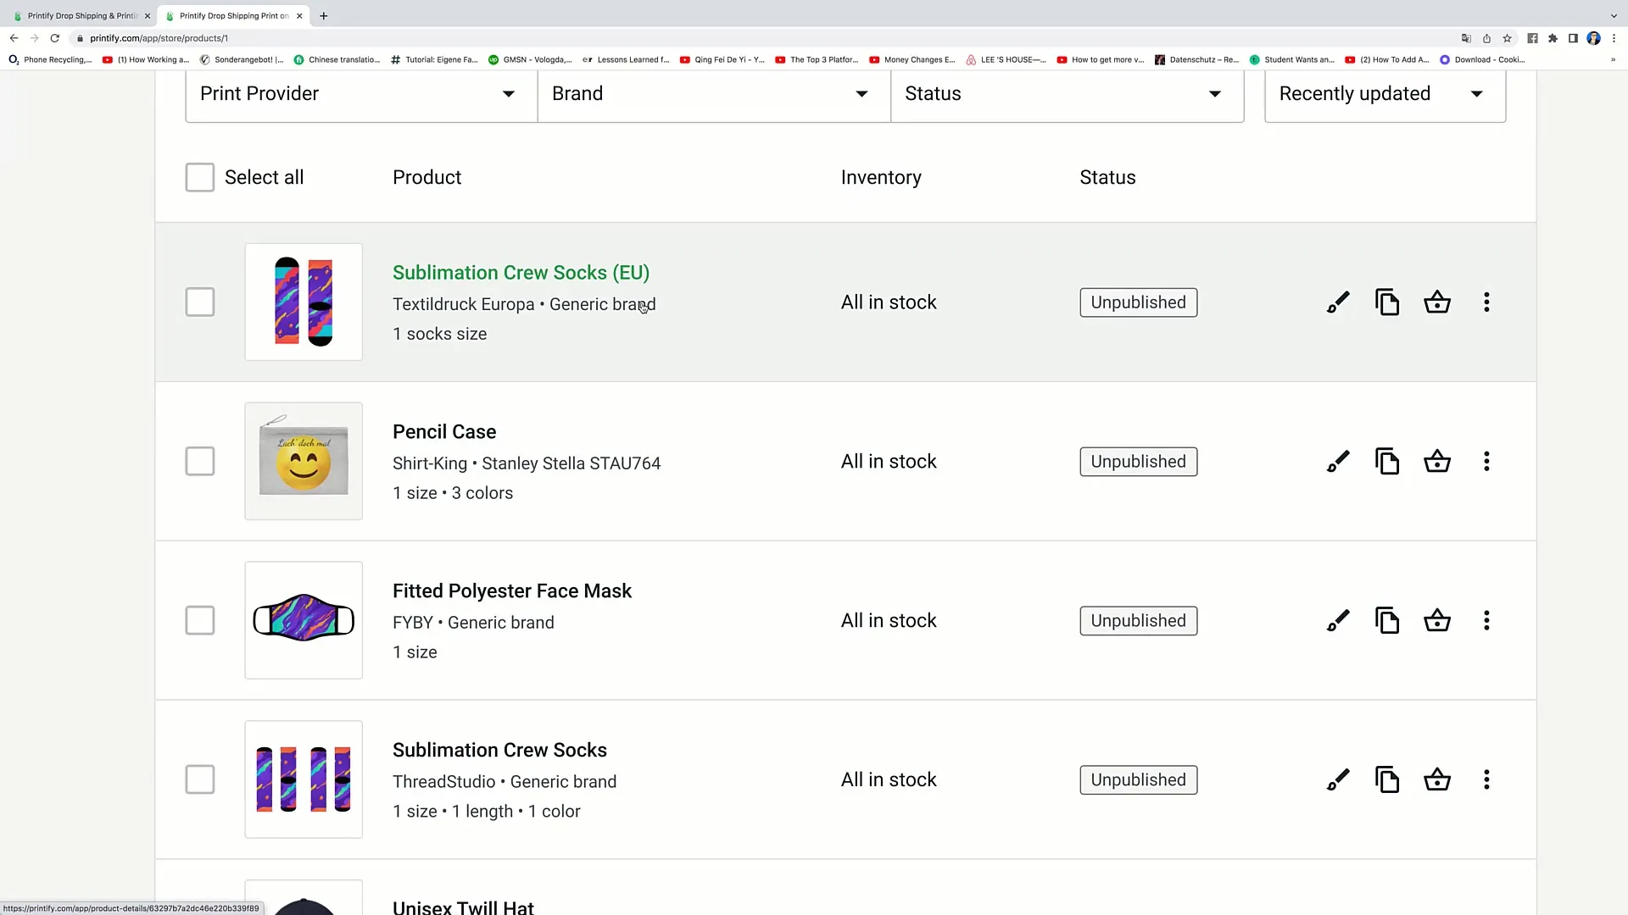Tick checkbox for Pencil Case product
Screen dimensions: 1628x915
pyautogui.click(x=200, y=462)
